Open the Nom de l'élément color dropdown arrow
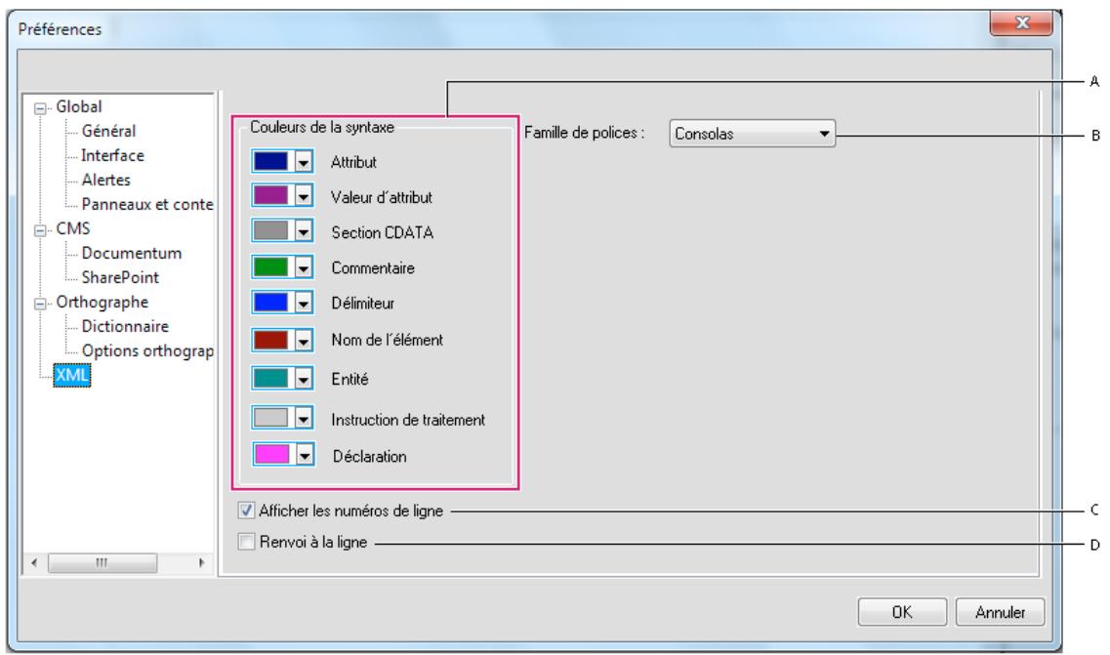1110x655 pixels. [303, 341]
